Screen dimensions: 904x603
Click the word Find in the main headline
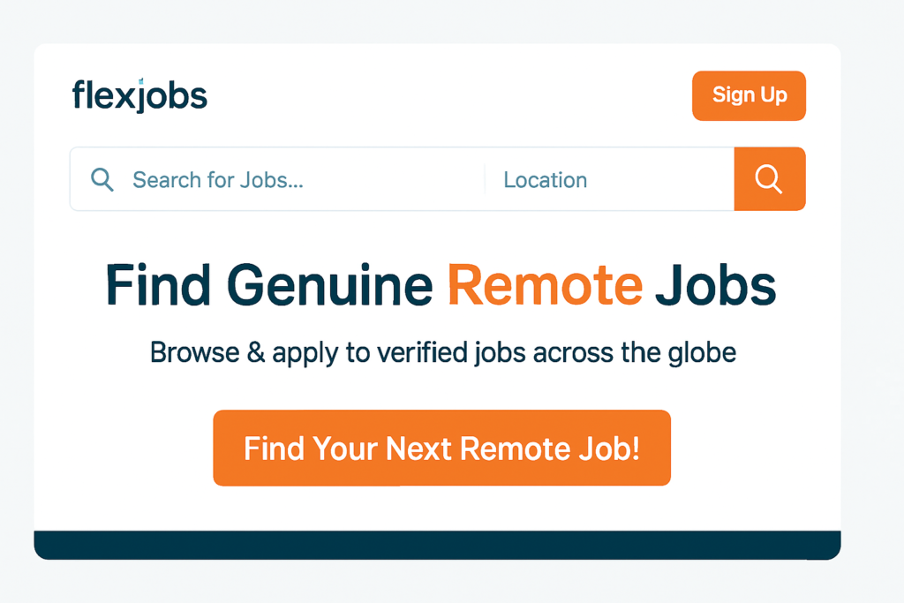tap(158, 285)
